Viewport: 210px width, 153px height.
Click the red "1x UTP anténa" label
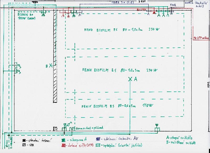[x=201, y=38]
